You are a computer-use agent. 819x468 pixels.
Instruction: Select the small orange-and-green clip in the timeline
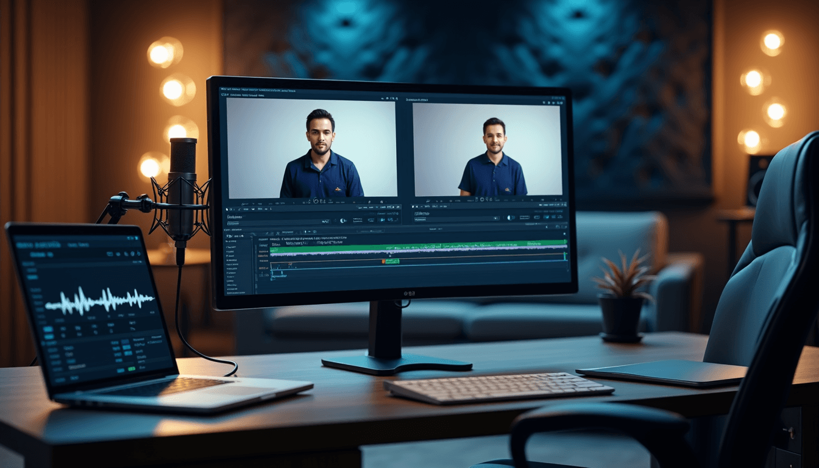(391, 261)
